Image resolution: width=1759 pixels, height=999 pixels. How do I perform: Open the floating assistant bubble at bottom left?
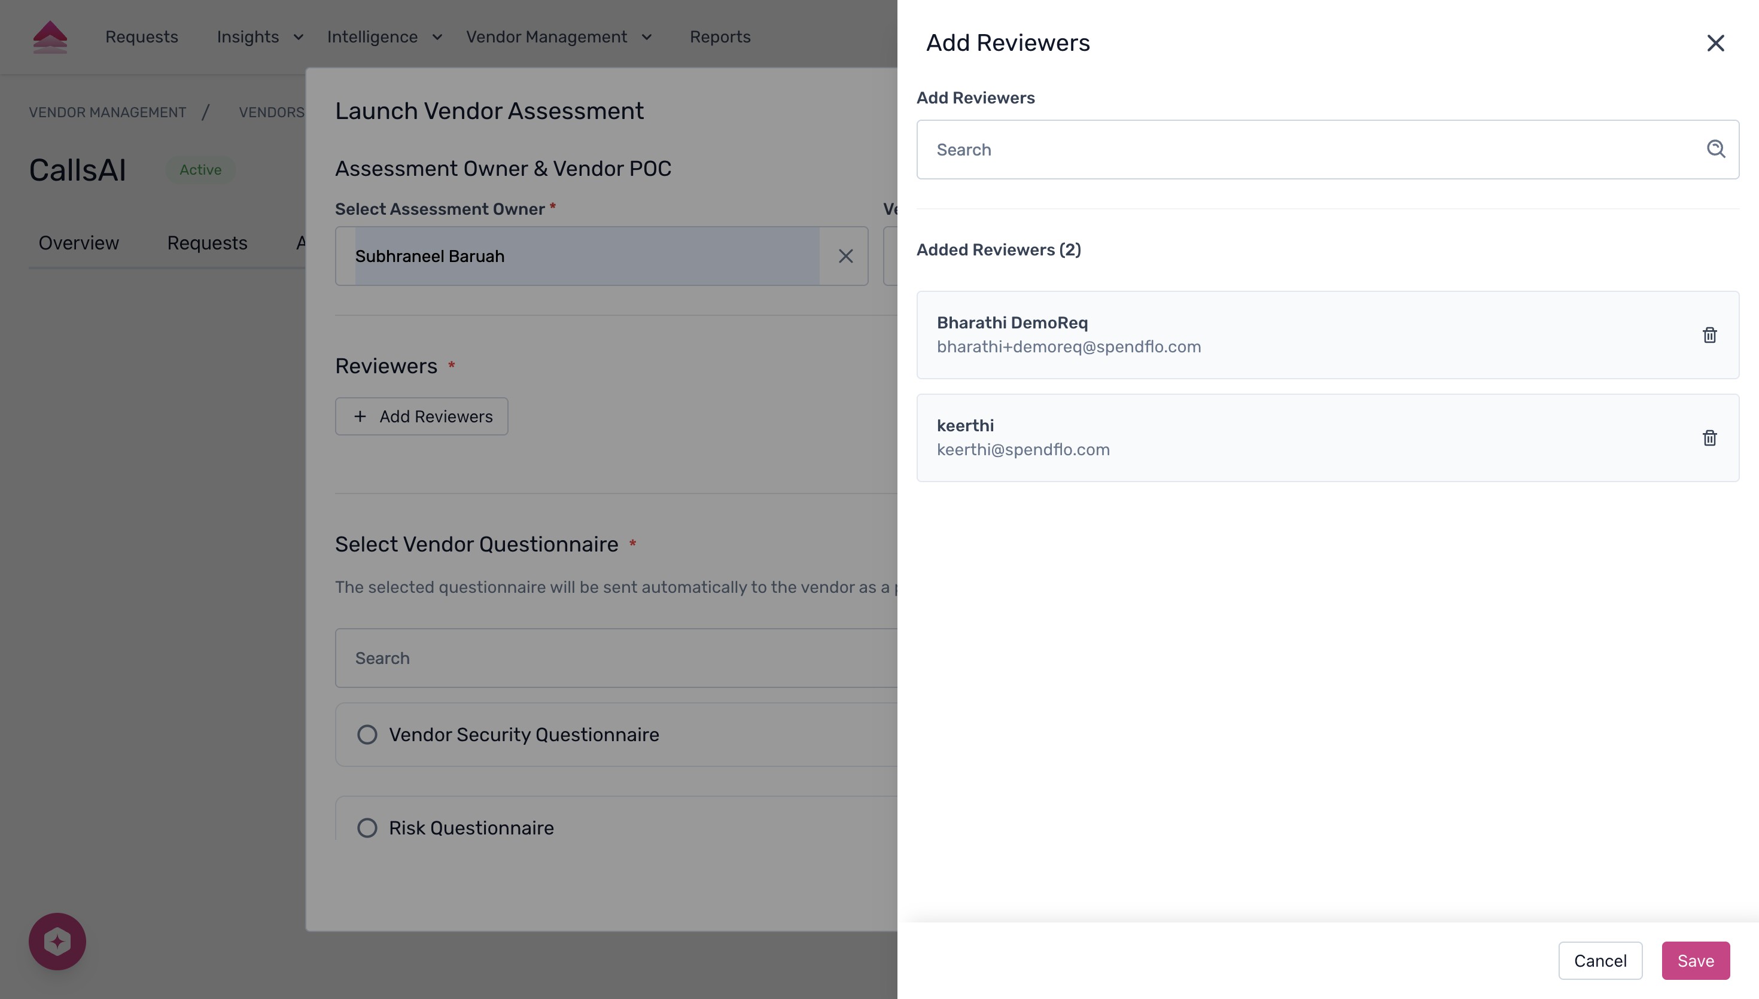click(57, 941)
